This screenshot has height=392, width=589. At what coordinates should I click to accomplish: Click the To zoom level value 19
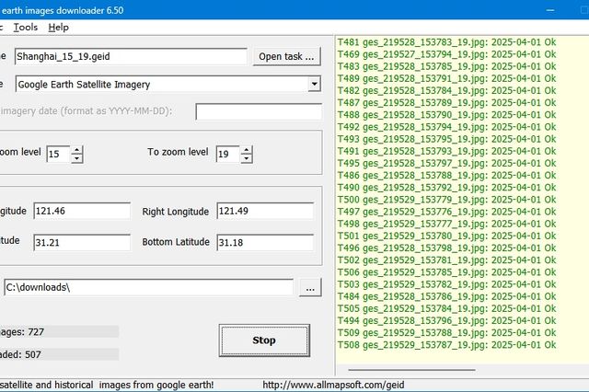click(228, 154)
